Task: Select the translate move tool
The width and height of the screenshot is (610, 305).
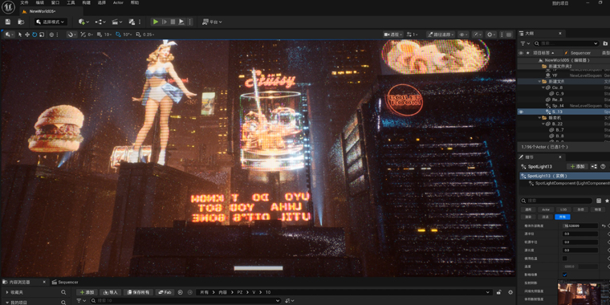Action: 27,35
